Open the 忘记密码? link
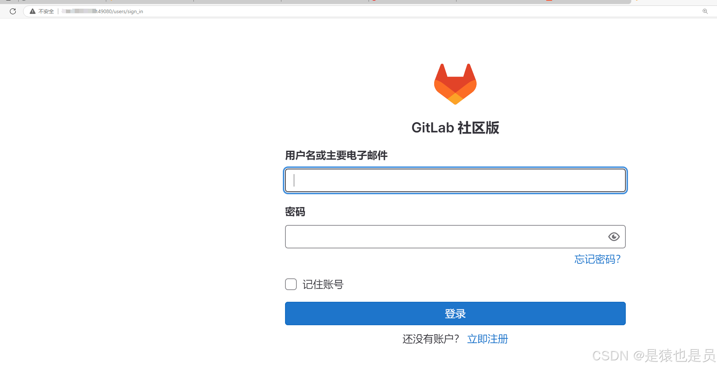This screenshot has width=717, height=368. [597, 259]
